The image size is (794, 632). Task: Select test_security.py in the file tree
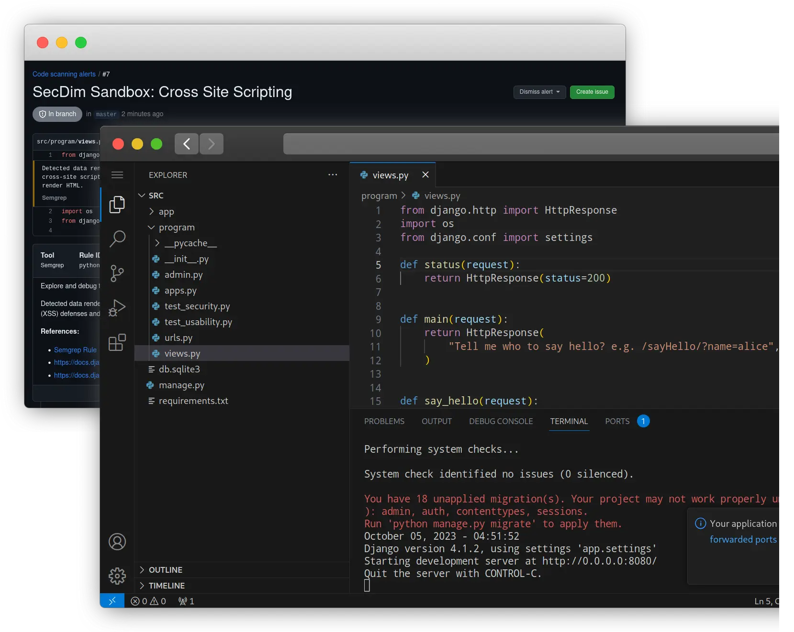pos(197,306)
